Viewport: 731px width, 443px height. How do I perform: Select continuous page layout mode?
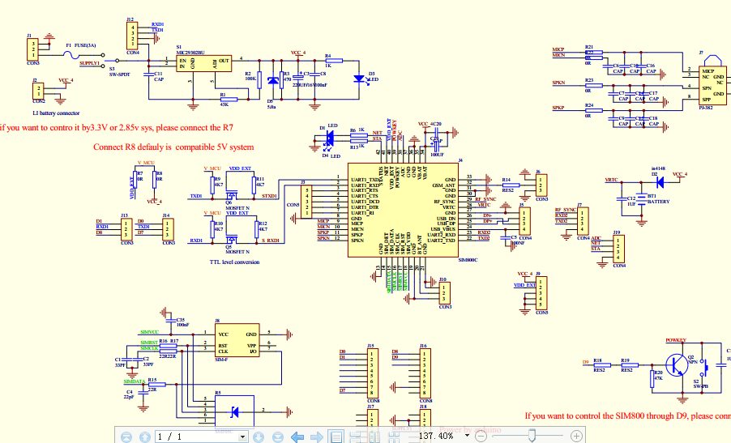click(x=355, y=437)
